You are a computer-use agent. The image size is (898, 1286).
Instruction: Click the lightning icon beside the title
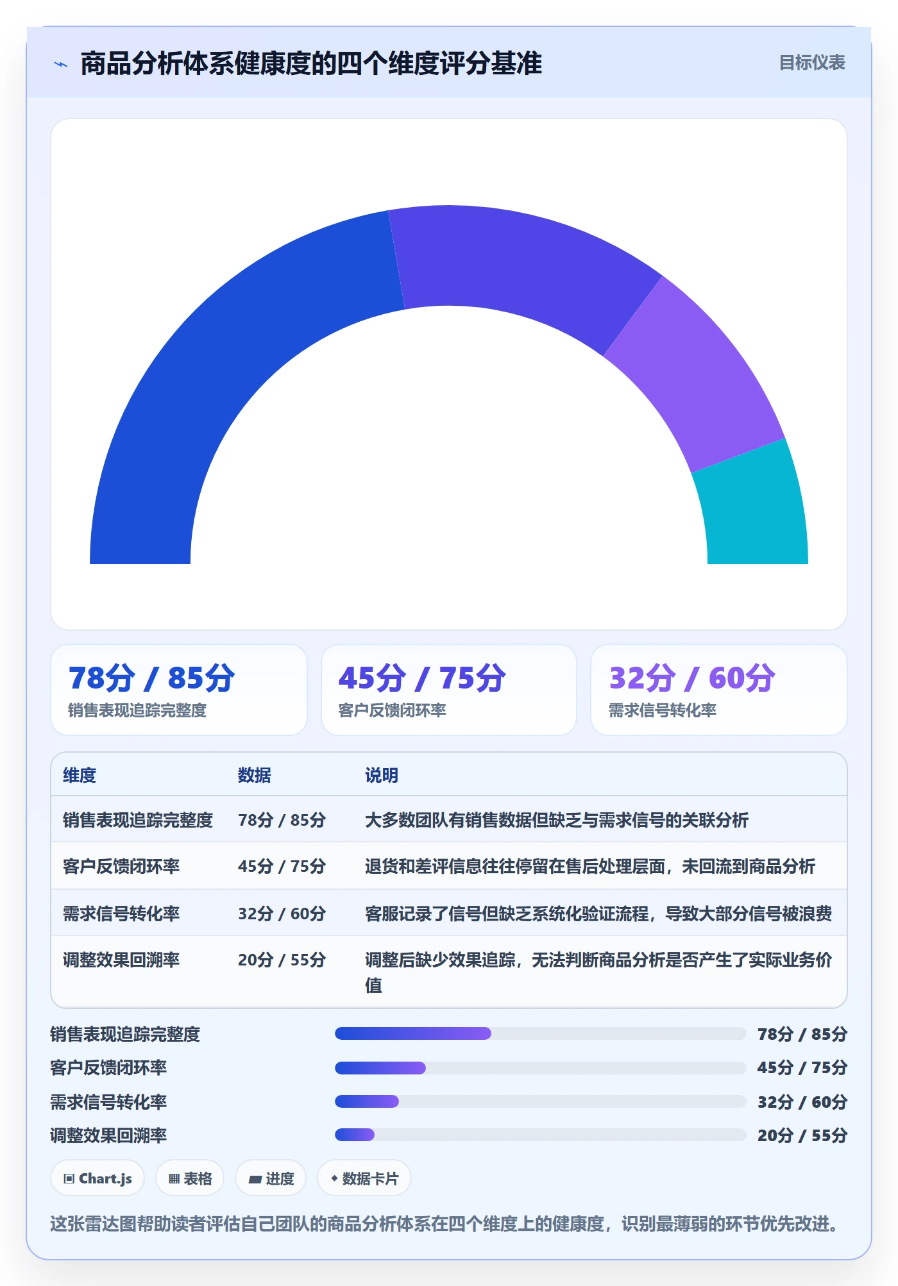coord(61,64)
